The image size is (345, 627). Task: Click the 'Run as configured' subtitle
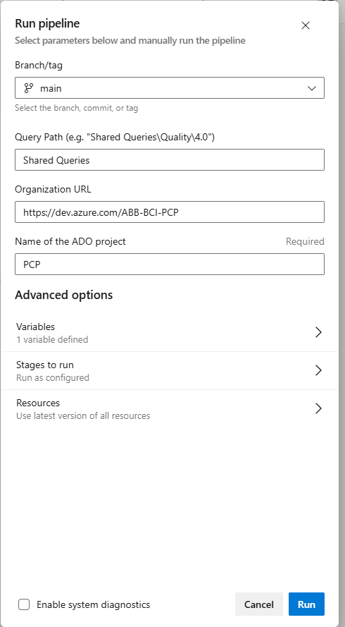(53, 377)
